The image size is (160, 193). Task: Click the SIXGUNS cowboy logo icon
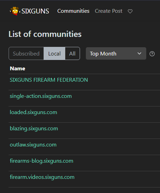click(15, 11)
